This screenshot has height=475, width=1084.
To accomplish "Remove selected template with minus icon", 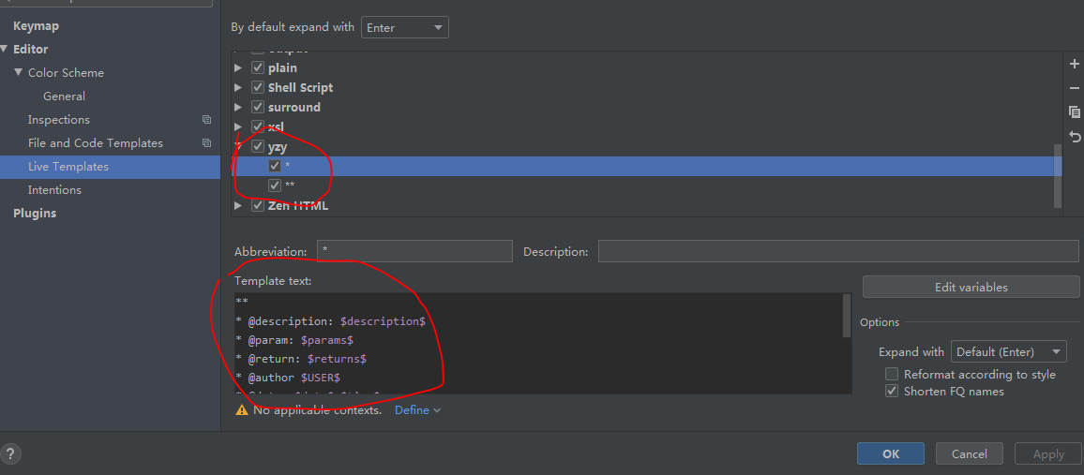I will (1075, 88).
